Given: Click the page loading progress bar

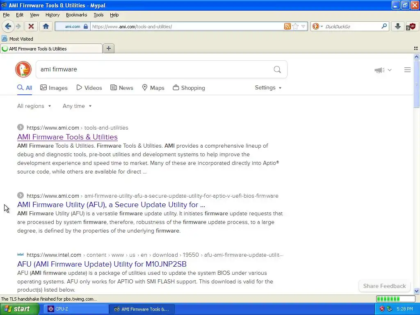Looking at the screenshot, I should tap(395, 299).
